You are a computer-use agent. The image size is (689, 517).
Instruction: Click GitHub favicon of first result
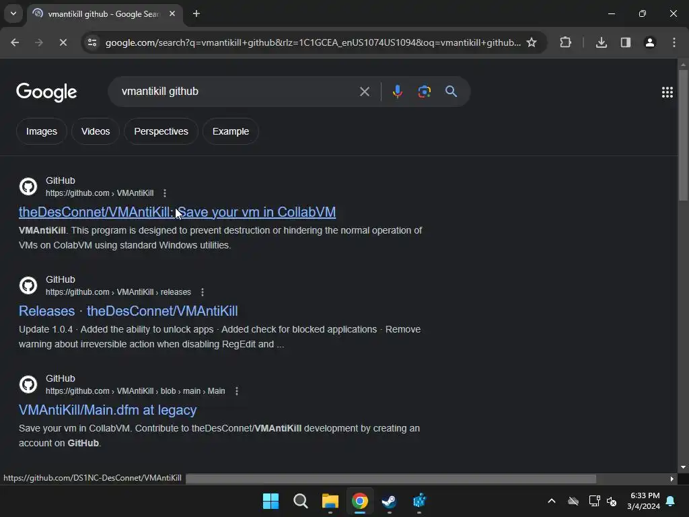[28, 186]
